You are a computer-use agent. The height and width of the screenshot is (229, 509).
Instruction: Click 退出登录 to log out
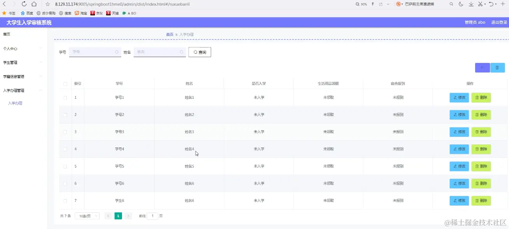click(x=499, y=23)
